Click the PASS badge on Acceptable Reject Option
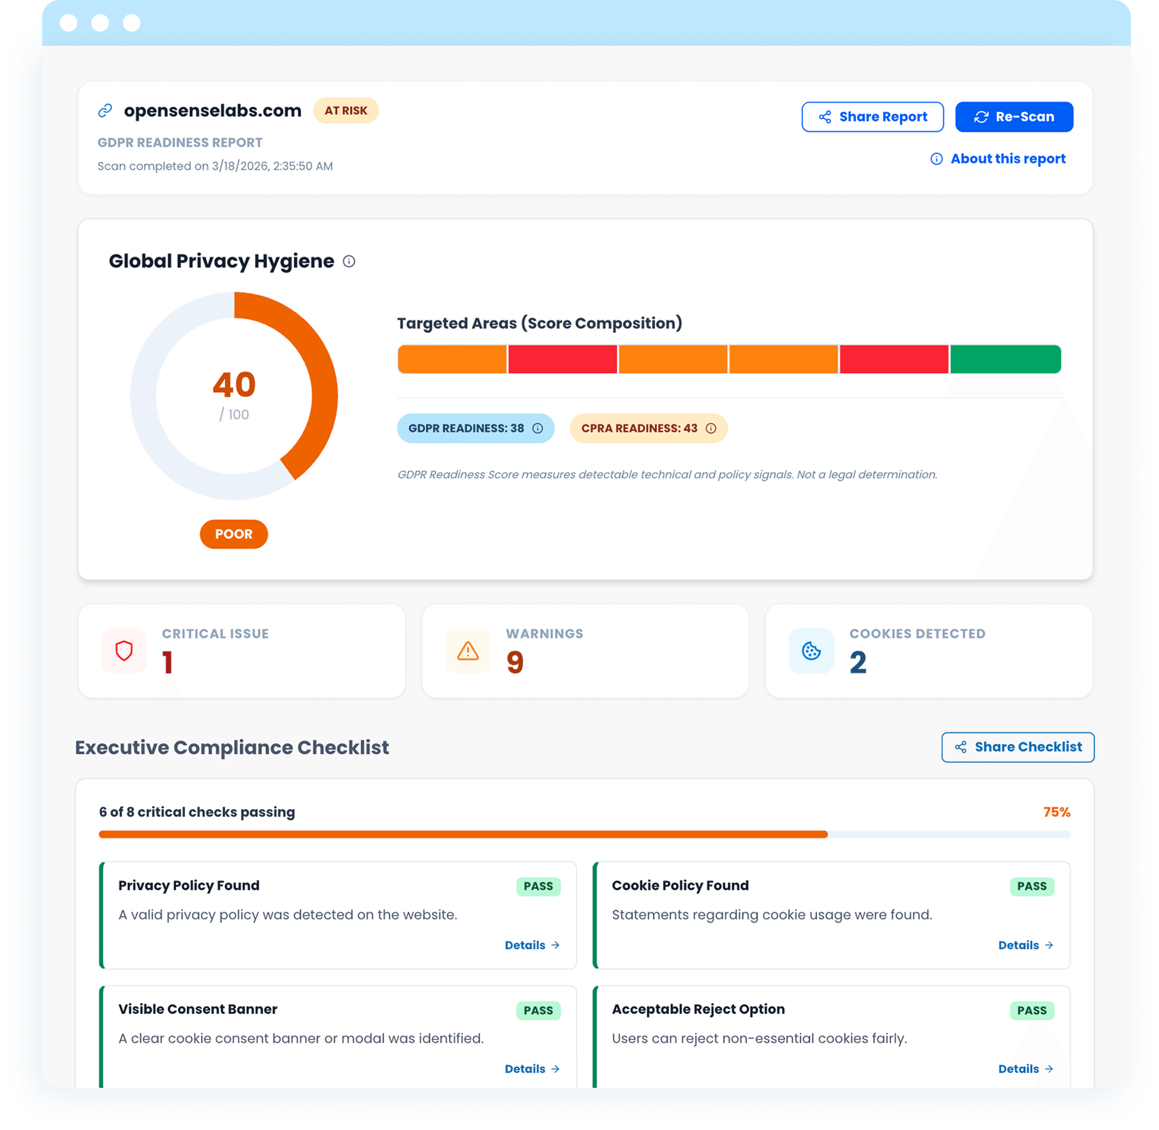The image size is (1159, 1130). [x=1032, y=1010]
